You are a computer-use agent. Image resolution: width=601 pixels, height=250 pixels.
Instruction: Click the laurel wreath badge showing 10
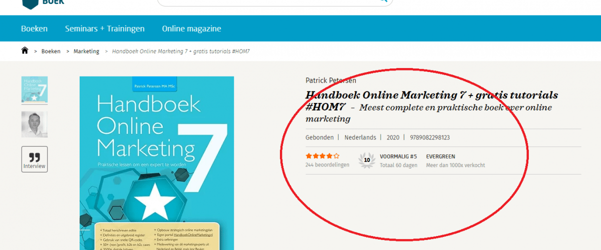(x=367, y=160)
